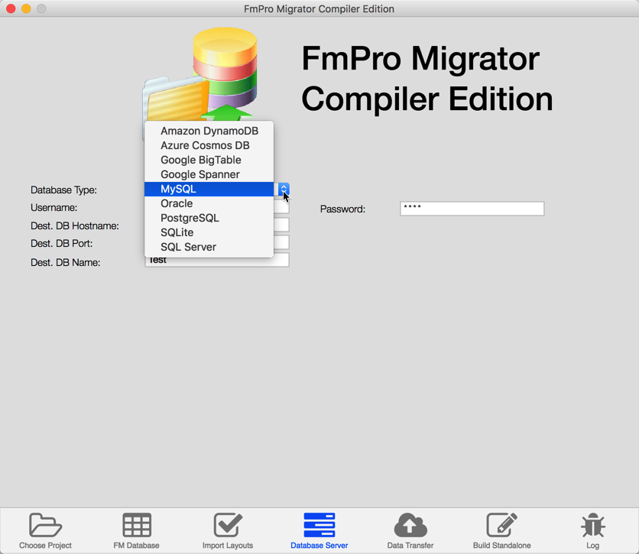Pick Oracle as the database type
This screenshot has width=639, height=554.
click(x=209, y=203)
